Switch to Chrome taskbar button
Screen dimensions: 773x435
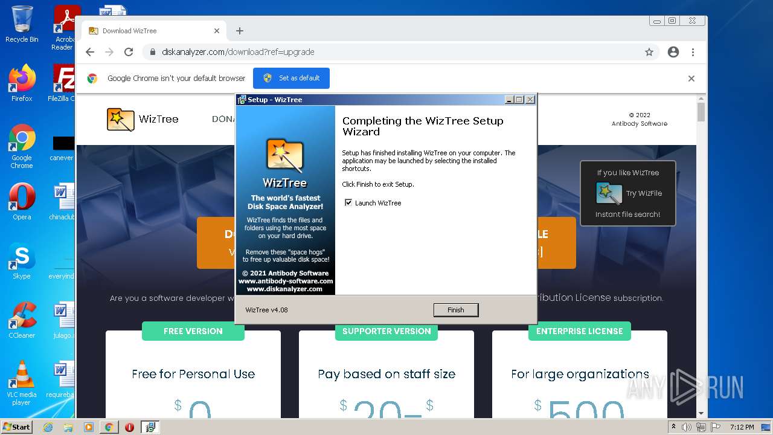pos(109,427)
